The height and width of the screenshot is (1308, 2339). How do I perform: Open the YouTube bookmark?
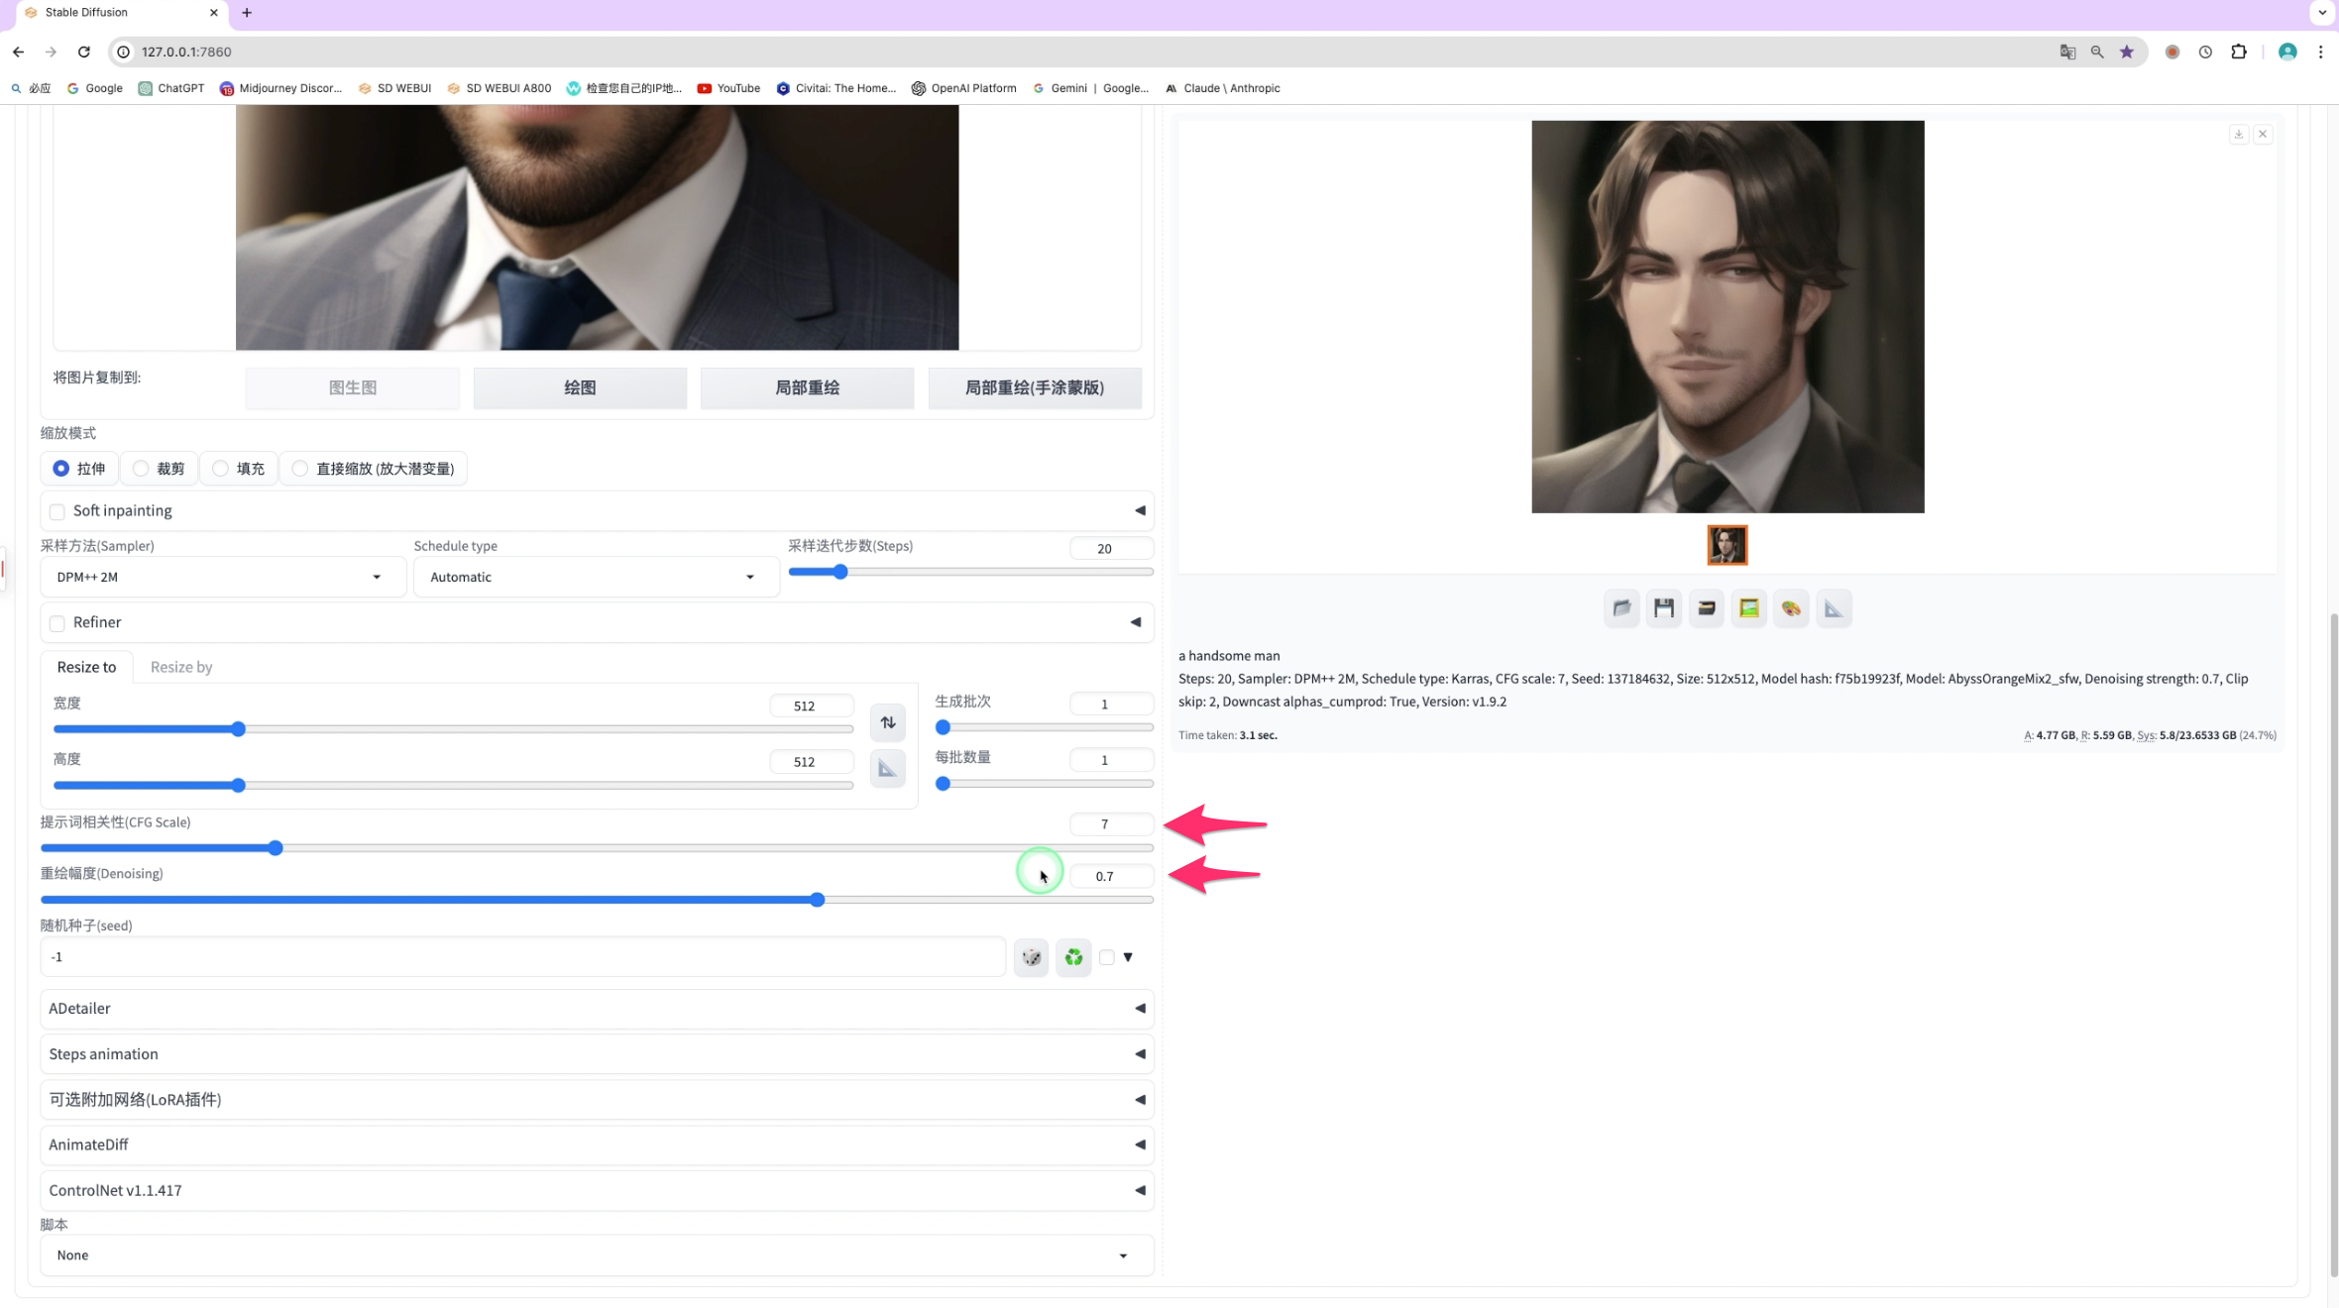[728, 88]
